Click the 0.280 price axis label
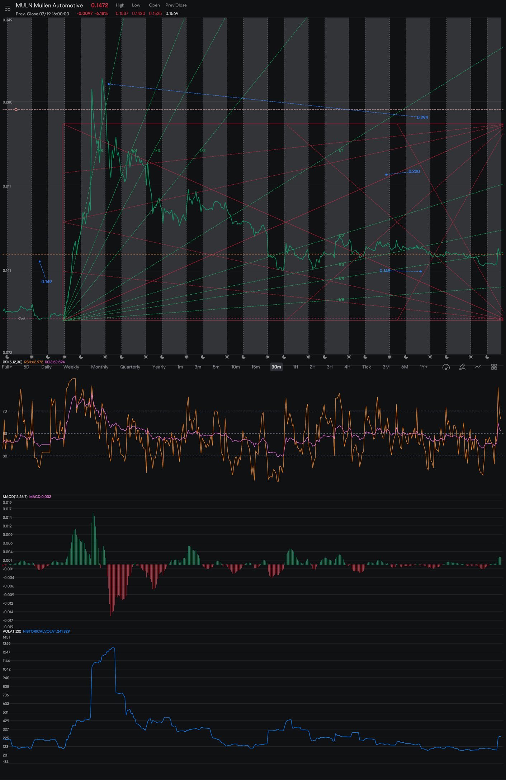Screen dimensions: 506x780 pos(8,103)
